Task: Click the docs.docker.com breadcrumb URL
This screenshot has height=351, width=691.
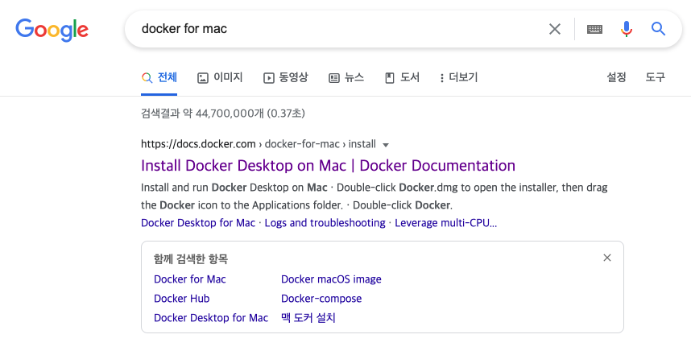Action: pyautogui.click(x=259, y=144)
